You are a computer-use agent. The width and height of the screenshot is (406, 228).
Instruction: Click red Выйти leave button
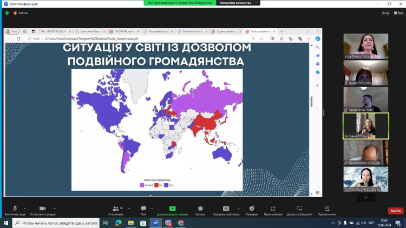pos(395,211)
